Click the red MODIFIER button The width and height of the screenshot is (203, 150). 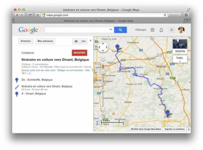[x=79, y=53]
